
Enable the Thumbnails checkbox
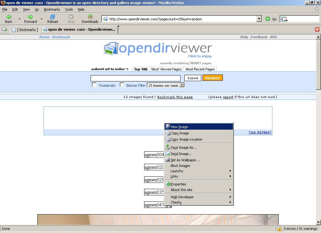(x=94, y=85)
